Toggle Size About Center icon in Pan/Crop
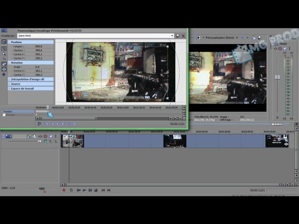Screen dimensions: 299x224 tap(4, 69)
